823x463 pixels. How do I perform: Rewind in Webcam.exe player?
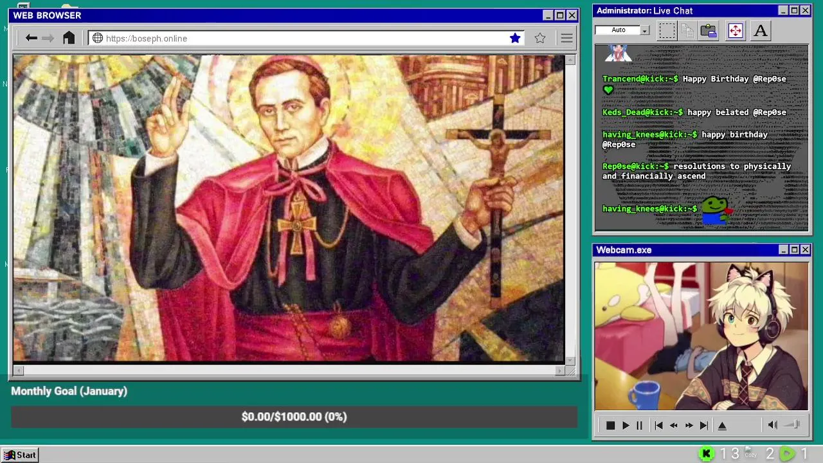pos(673,425)
